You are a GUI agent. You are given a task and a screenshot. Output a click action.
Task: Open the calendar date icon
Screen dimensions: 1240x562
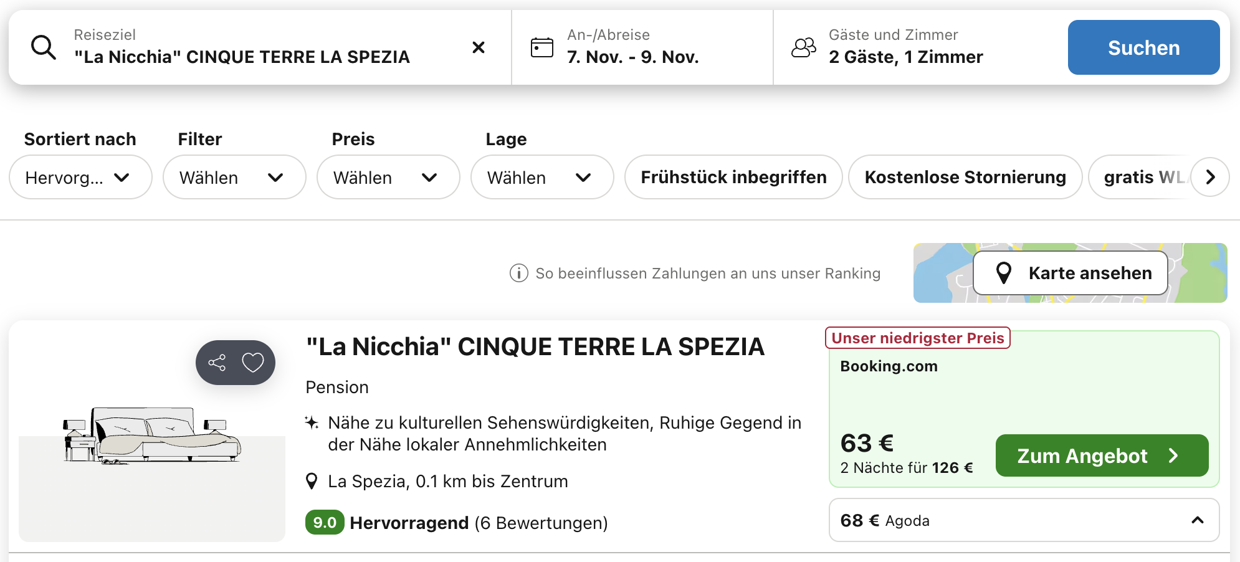(541, 47)
